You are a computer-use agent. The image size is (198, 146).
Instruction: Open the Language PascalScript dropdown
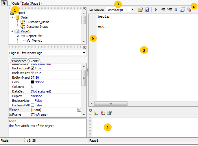point(132,10)
